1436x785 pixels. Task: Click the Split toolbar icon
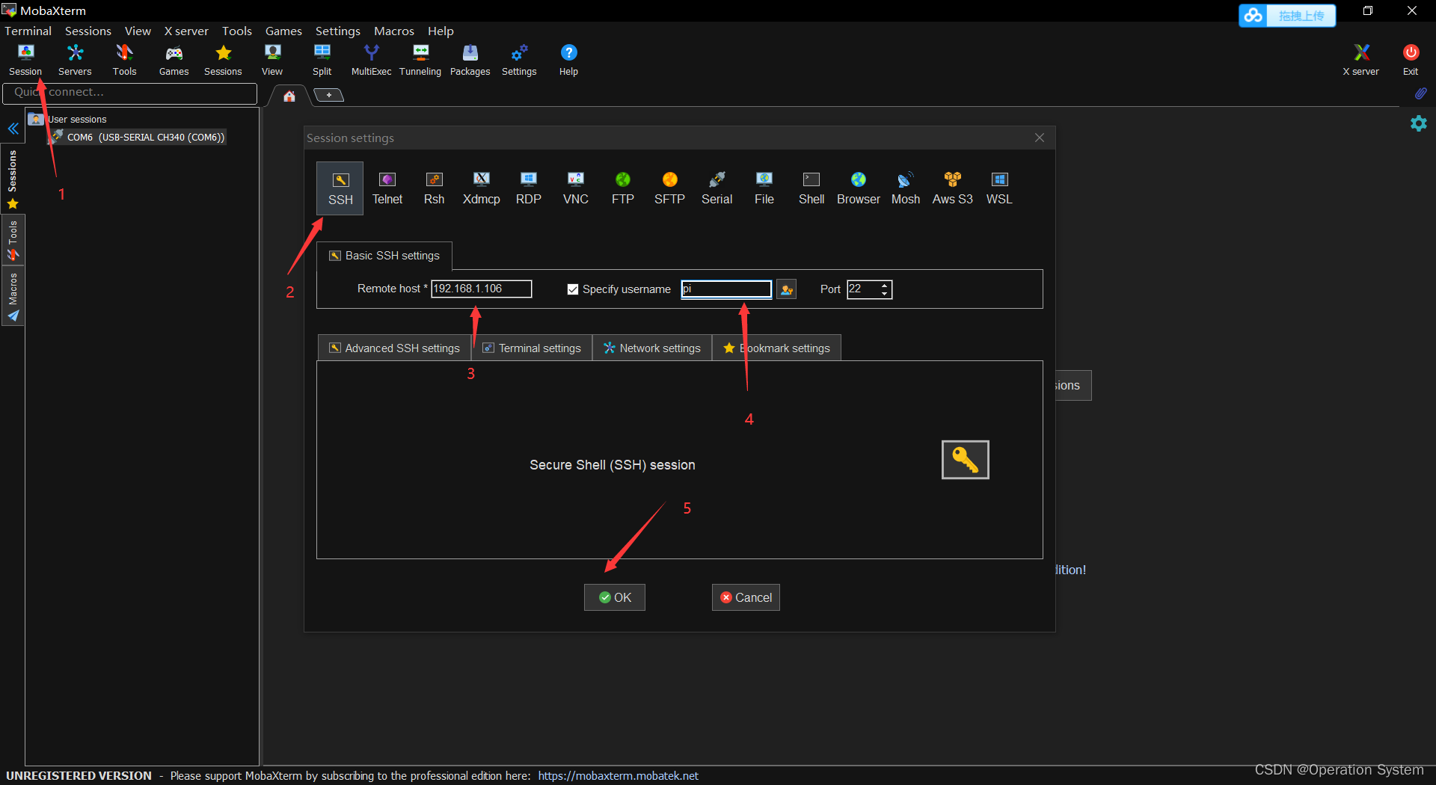(322, 60)
